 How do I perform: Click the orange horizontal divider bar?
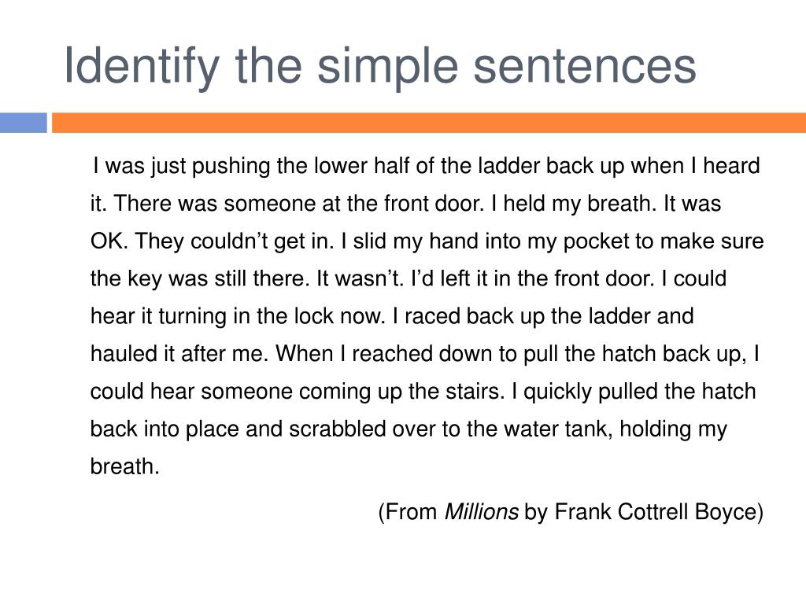click(x=429, y=123)
